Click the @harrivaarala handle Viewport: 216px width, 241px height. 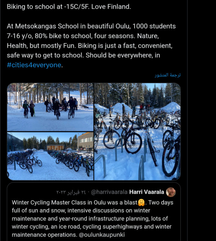pyautogui.click(x=109, y=192)
